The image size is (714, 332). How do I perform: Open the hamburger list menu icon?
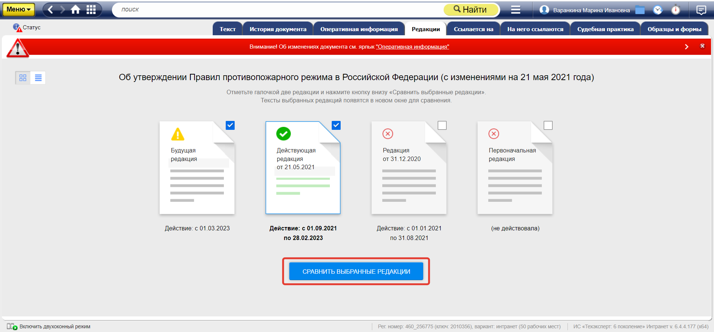pyautogui.click(x=515, y=10)
